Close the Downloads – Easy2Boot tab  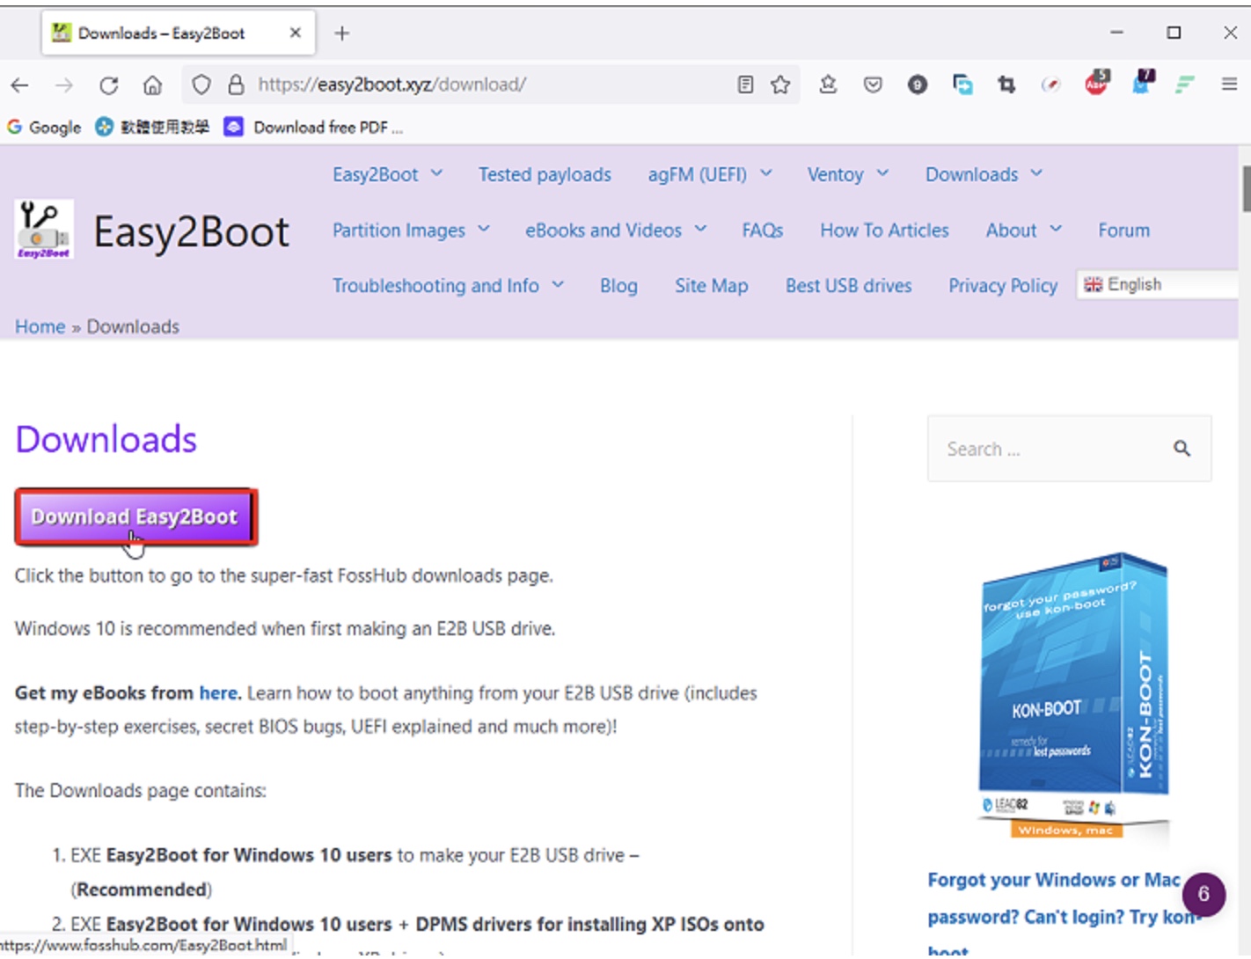point(296,33)
